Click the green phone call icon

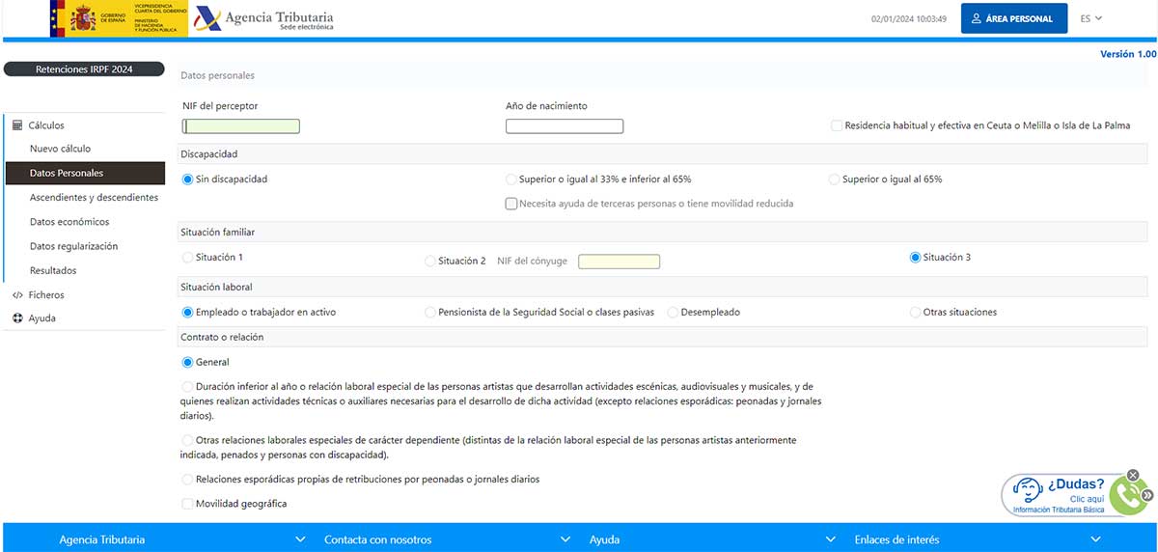(x=1128, y=495)
